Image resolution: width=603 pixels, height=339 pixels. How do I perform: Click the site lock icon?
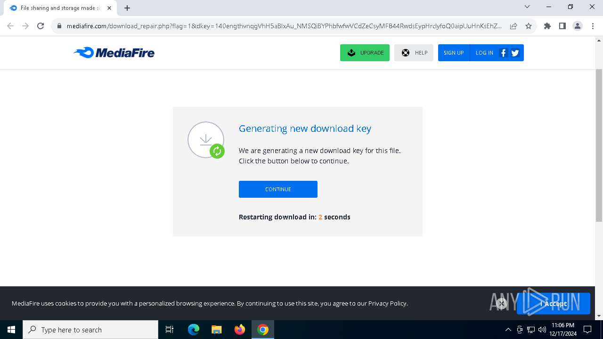click(x=59, y=26)
